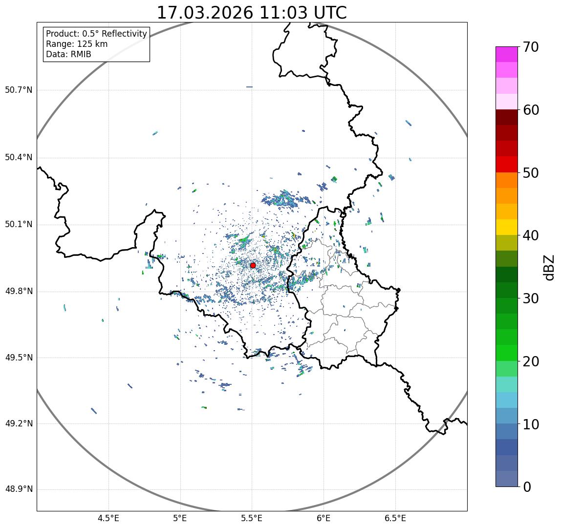
Task: Click the 60 dBZ tick label
Action: point(531,110)
